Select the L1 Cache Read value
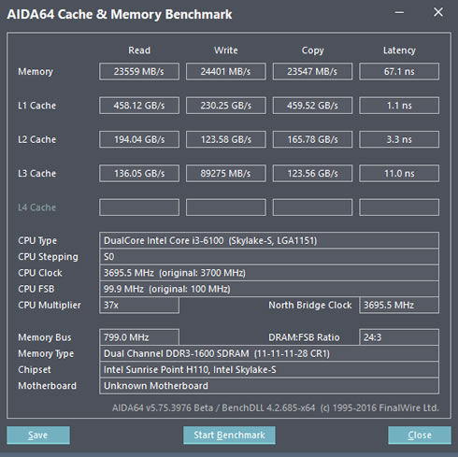458x457 pixels. 139,106
